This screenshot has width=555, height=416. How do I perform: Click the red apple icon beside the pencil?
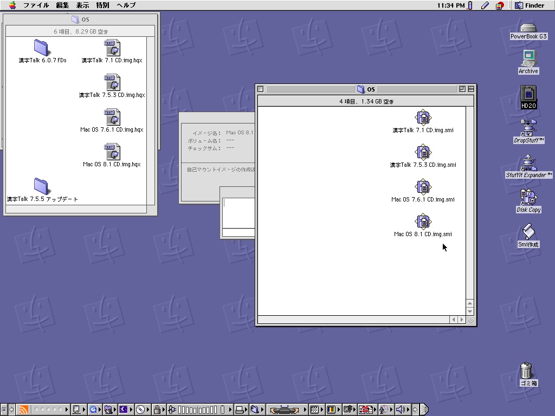tap(500, 5)
